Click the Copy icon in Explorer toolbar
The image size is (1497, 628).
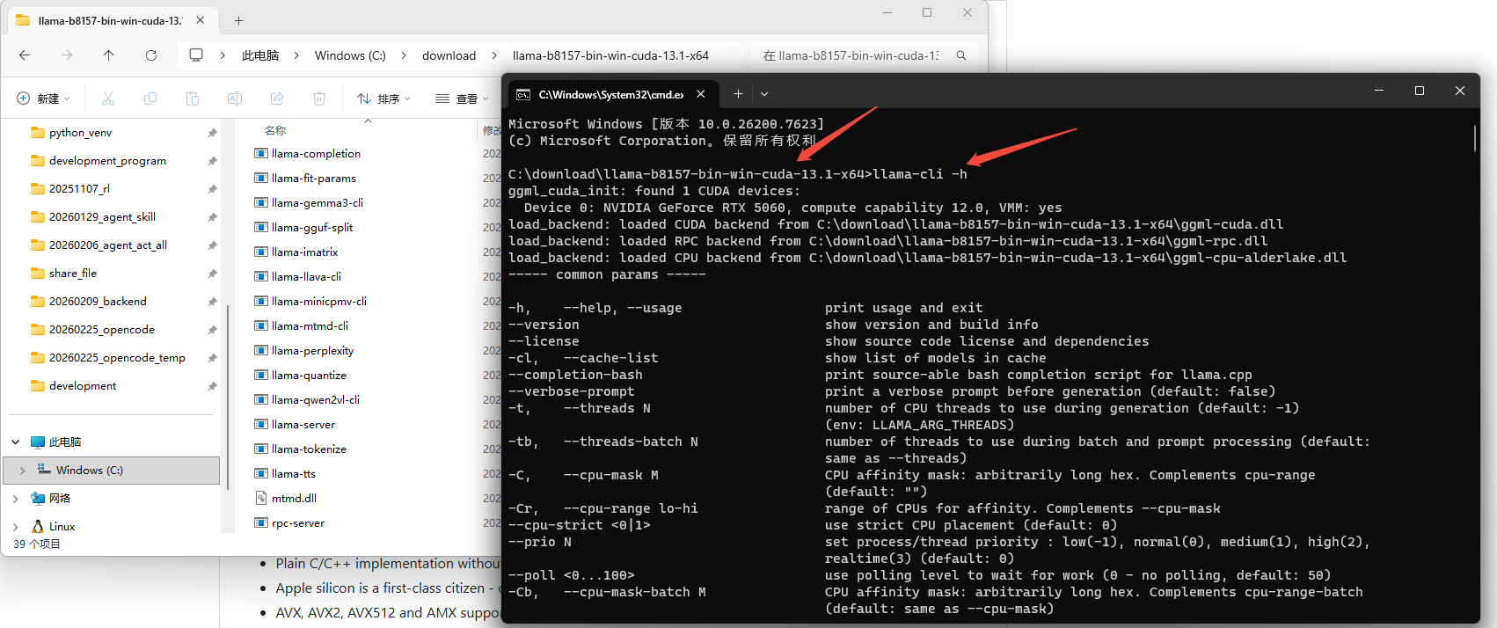(x=150, y=99)
